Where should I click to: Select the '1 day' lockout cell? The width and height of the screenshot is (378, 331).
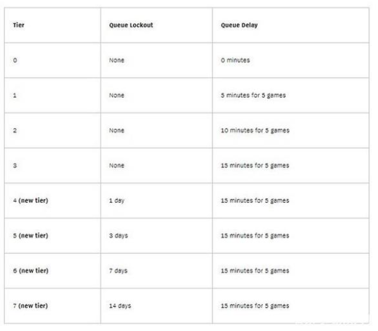(157, 201)
